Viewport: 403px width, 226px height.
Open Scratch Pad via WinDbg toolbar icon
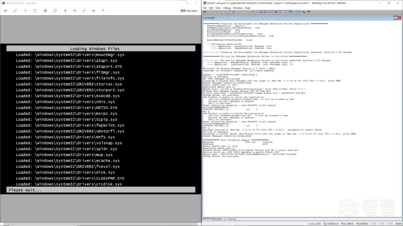tap(283, 12)
